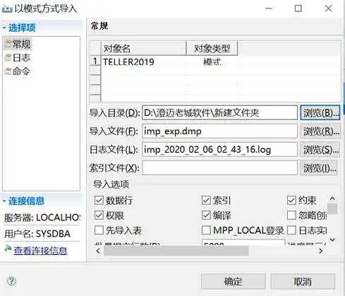Image resolution: width=345 pixels, height=296 pixels.
Task: Click the empty 索引文件 field
Action: [x=219, y=167]
